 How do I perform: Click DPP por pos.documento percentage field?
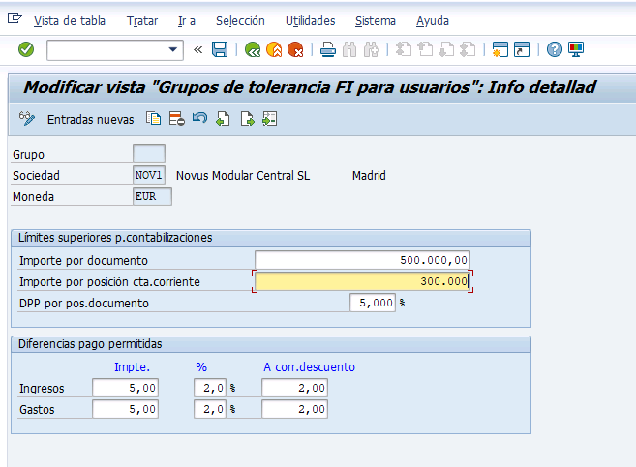[x=373, y=303]
